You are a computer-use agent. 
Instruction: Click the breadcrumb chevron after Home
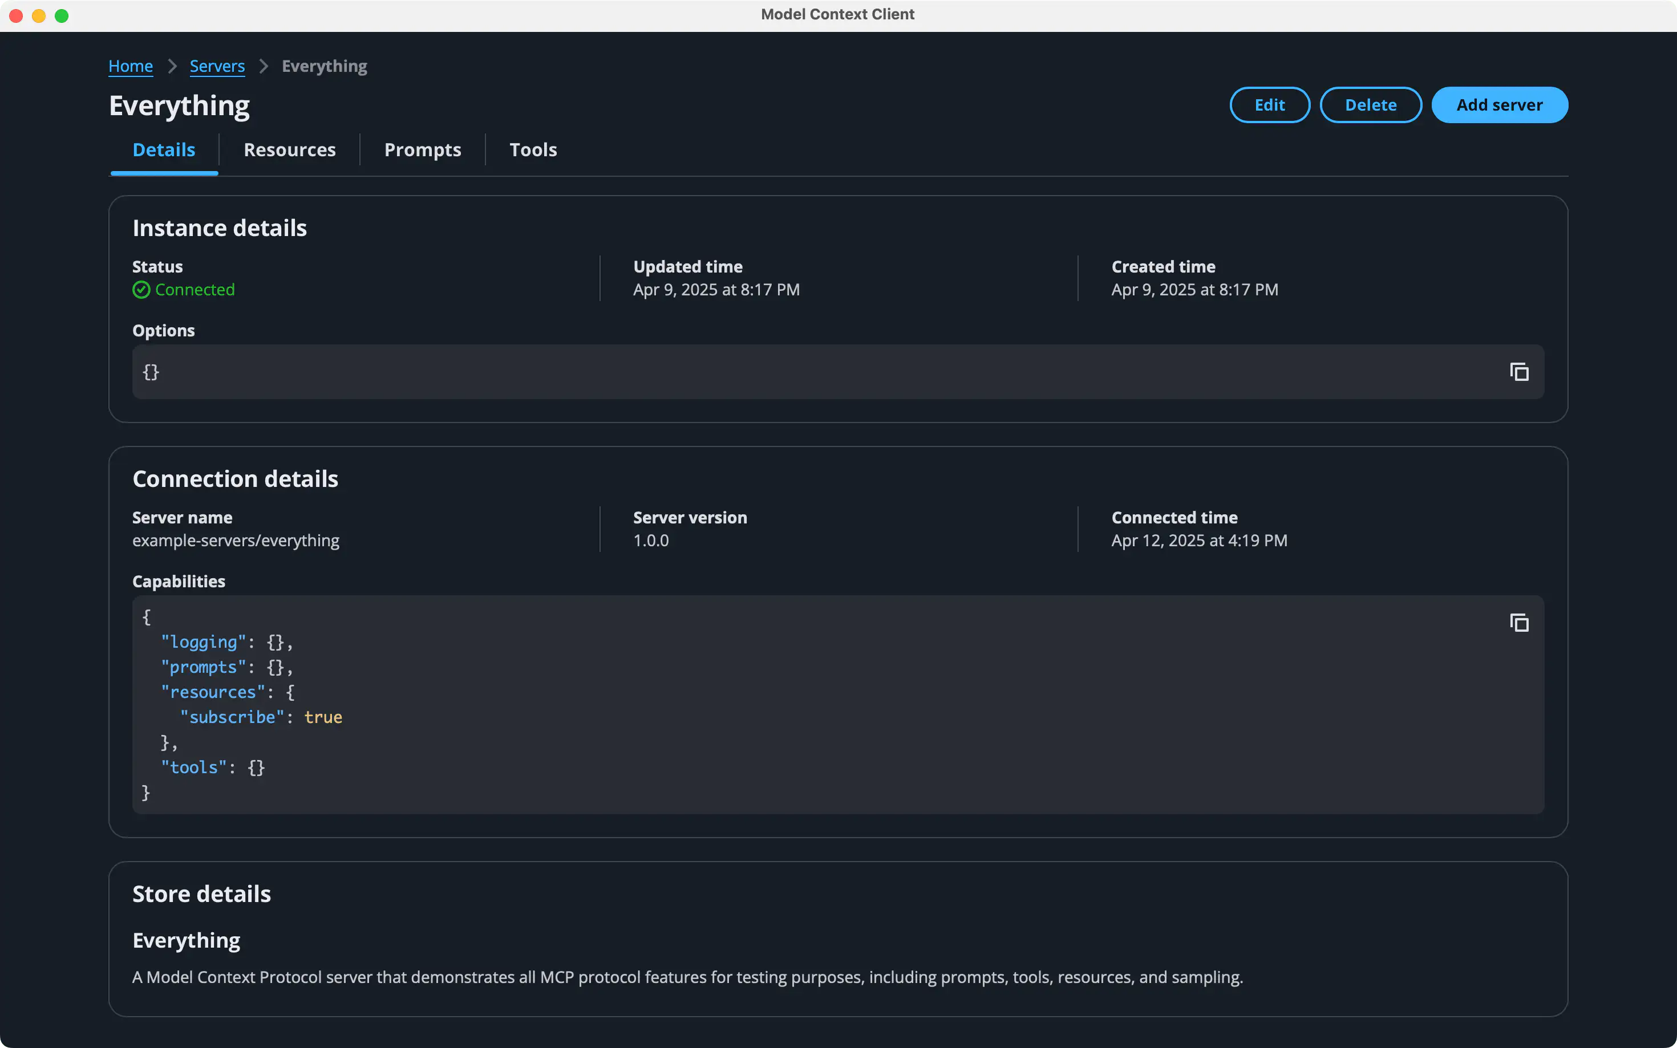pyautogui.click(x=172, y=66)
